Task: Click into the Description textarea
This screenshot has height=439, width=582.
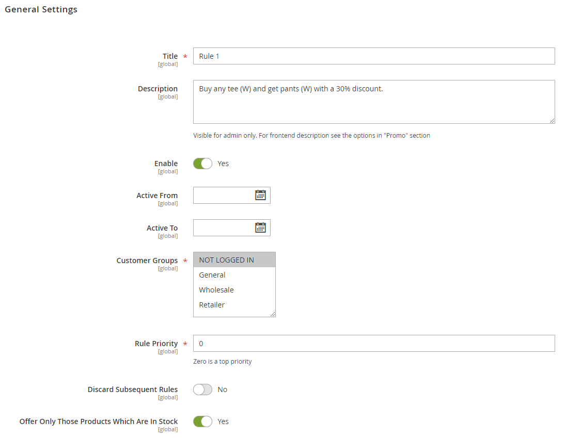Action: point(374,102)
